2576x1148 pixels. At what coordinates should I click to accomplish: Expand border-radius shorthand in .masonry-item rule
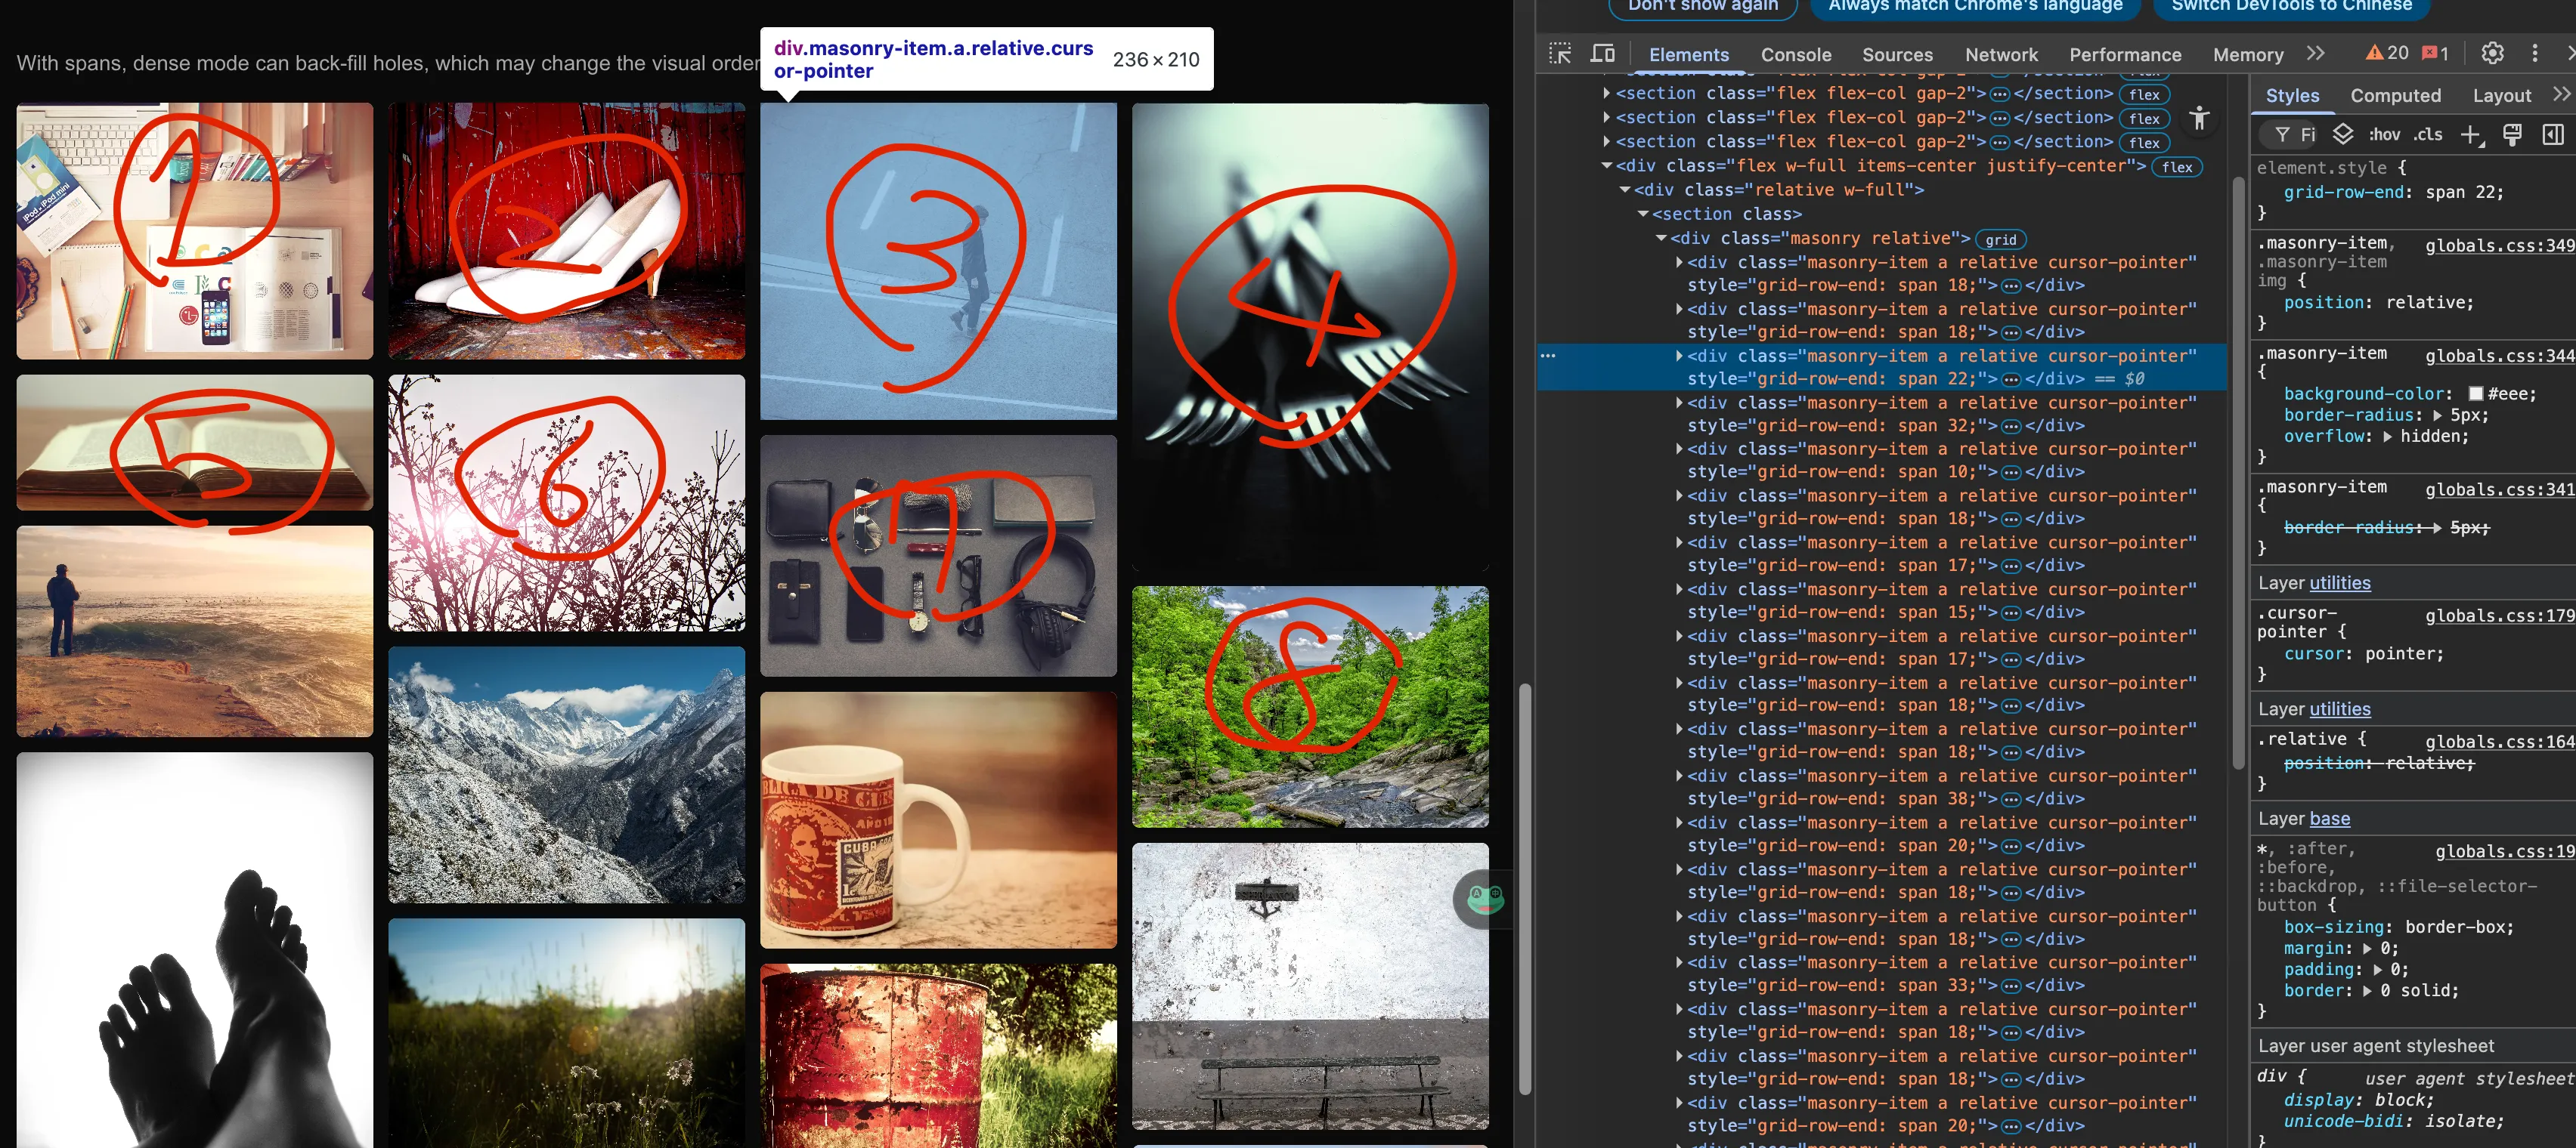pyautogui.click(x=2437, y=415)
